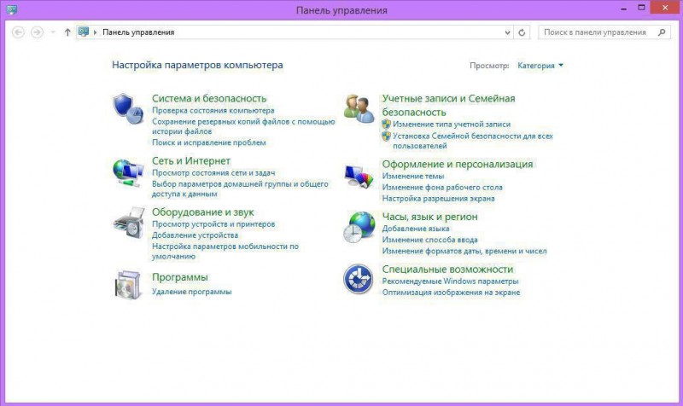This screenshot has height=406, width=683.
Task: Minimize the Control Panel window
Action: pyautogui.click(x=624, y=8)
